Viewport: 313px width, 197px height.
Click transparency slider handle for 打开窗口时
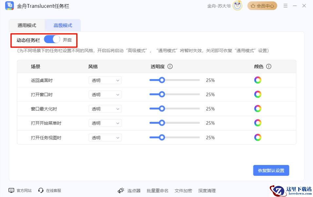pyautogui.click(x=162, y=94)
